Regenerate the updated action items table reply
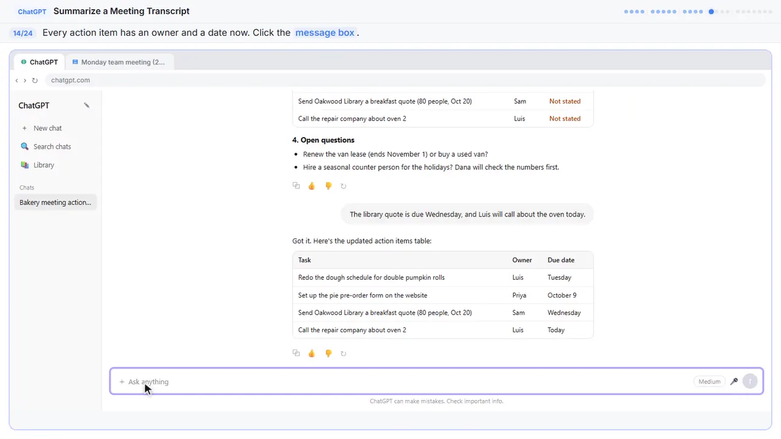 click(x=344, y=353)
